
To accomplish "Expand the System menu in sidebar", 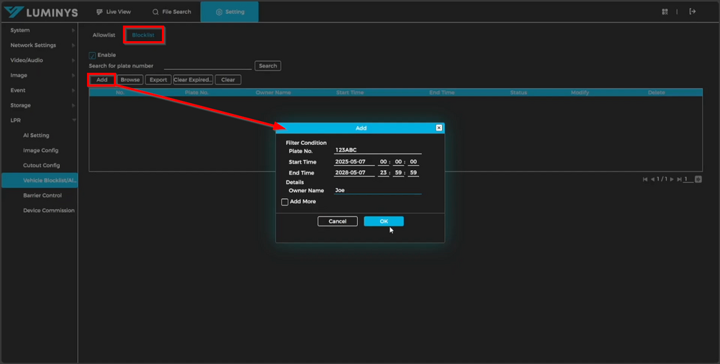I will click(39, 30).
